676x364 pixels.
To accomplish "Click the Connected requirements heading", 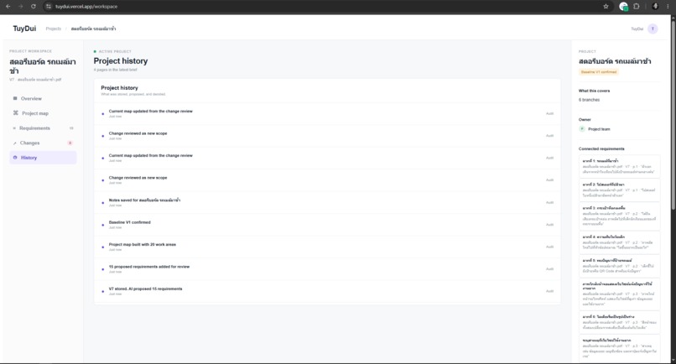I will tap(601, 148).
